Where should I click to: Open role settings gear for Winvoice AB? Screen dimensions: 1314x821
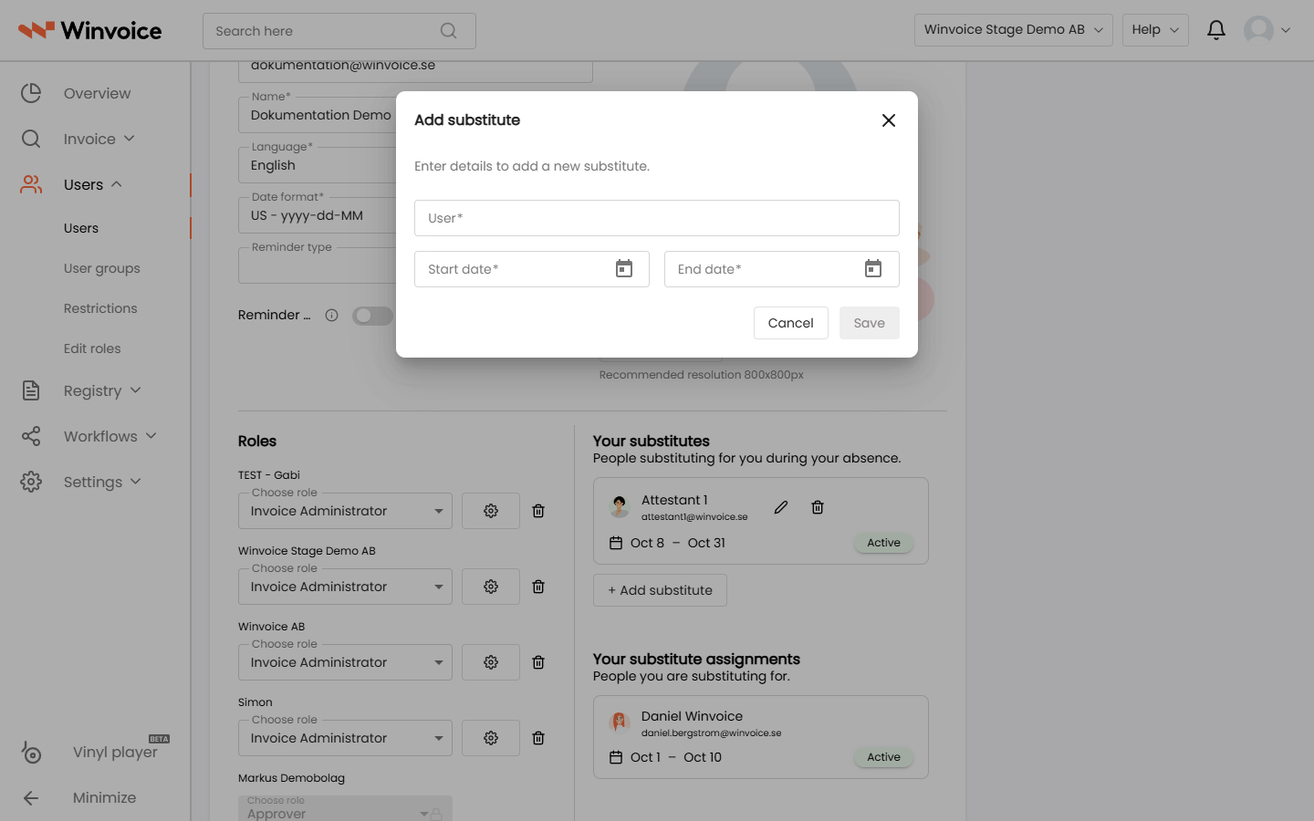pyautogui.click(x=491, y=662)
